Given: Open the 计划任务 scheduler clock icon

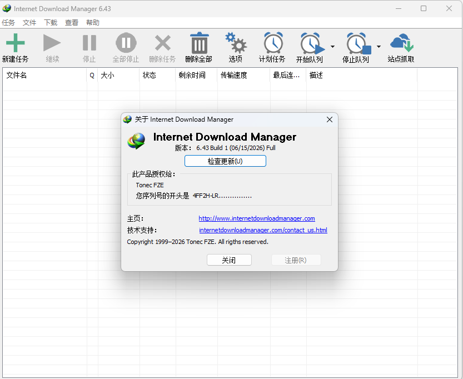Looking at the screenshot, I should [273, 43].
